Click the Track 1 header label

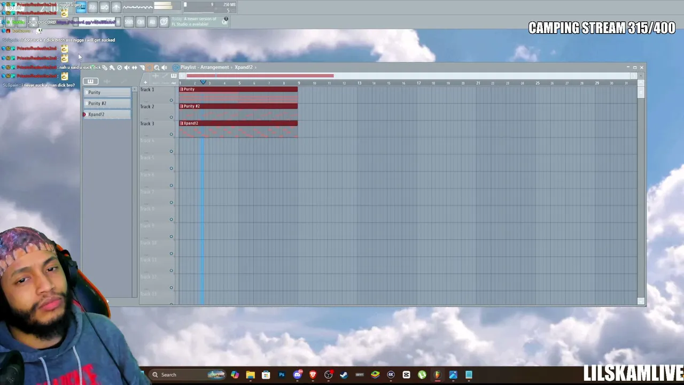147,89
